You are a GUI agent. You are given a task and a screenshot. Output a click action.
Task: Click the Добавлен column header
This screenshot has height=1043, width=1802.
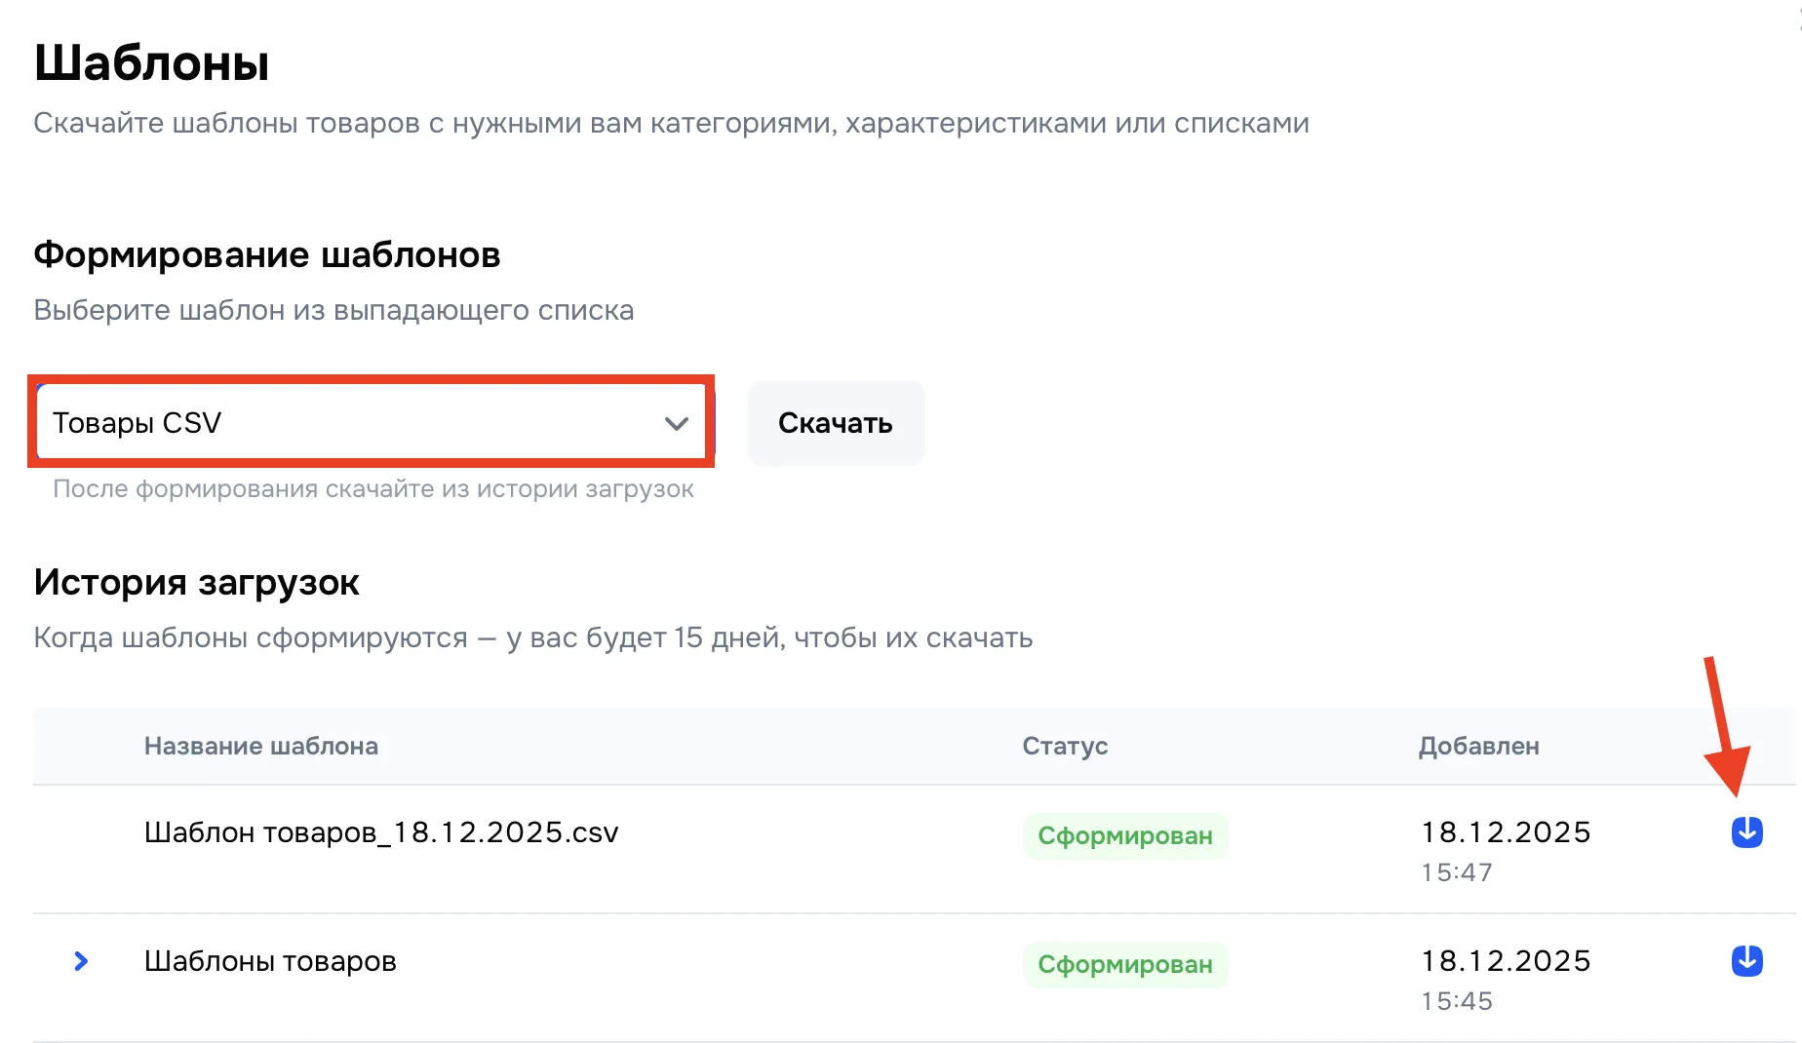(1478, 746)
